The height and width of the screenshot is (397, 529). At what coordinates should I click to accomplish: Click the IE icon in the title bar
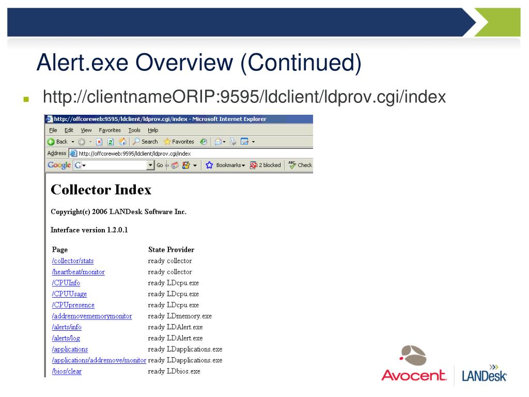[49, 119]
